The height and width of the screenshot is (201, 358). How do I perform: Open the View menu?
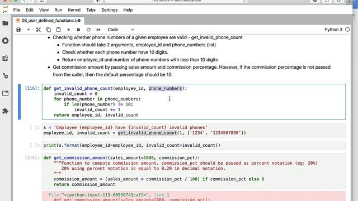click(44, 10)
